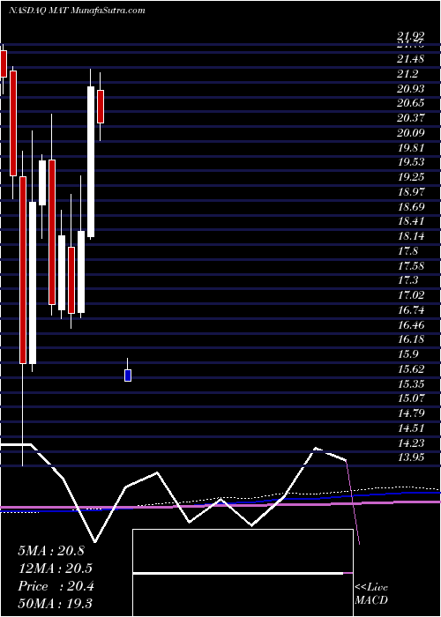
Task: Click the 20.65 price axis label
Action: (x=411, y=103)
